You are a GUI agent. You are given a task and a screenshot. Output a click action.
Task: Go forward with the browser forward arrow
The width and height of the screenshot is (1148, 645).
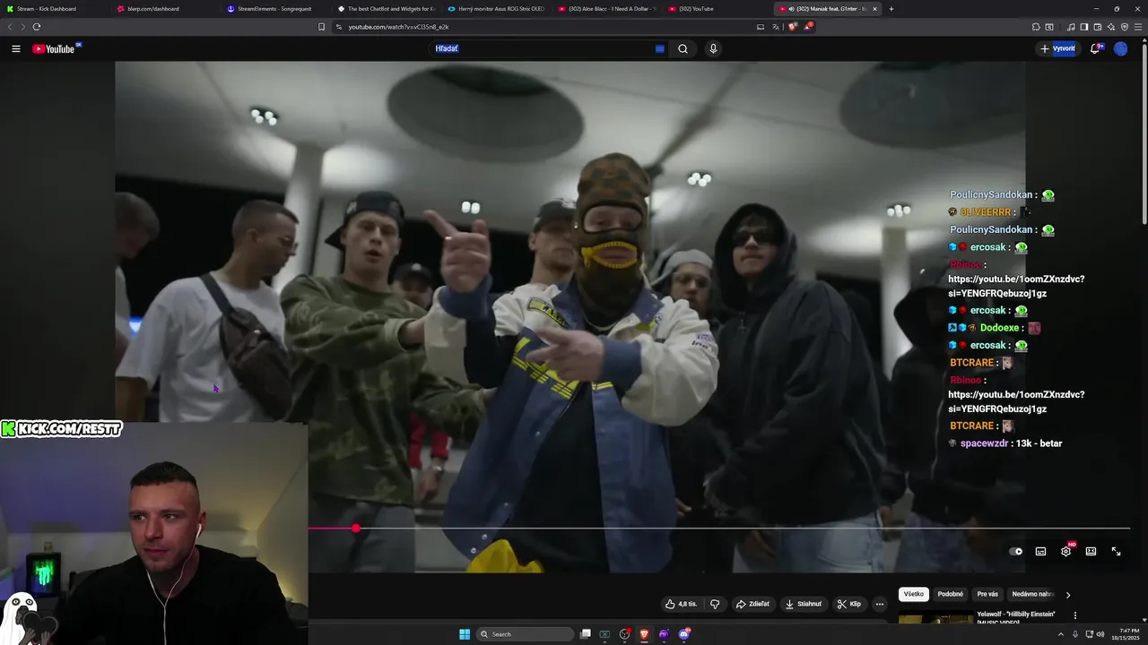pos(22,27)
